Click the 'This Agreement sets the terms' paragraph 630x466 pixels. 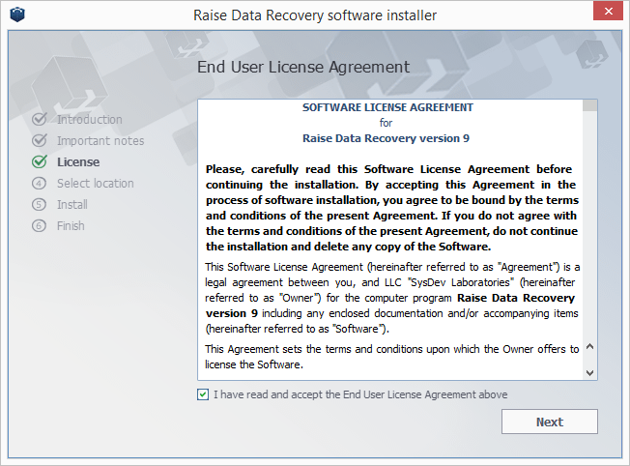pyautogui.click(x=391, y=357)
